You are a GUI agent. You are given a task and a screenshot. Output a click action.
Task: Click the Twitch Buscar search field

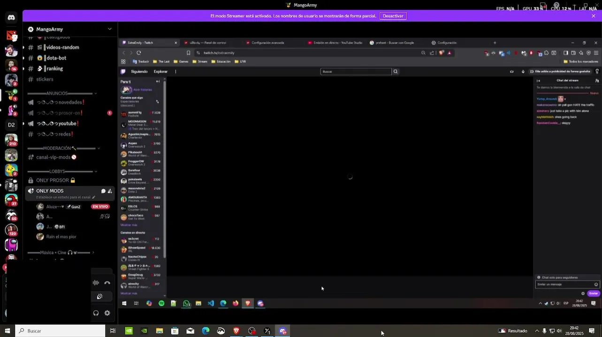coord(356,72)
